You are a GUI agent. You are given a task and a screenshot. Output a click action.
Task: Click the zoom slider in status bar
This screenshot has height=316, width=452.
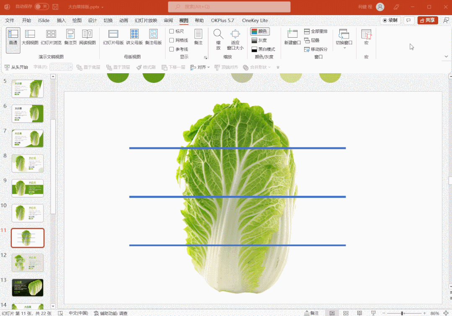click(x=404, y=313)
